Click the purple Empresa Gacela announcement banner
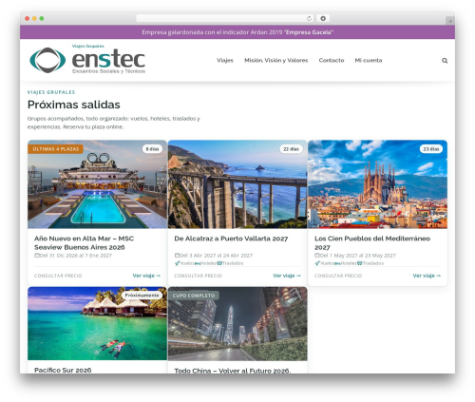The image size is (475, 402). [237, 32]
